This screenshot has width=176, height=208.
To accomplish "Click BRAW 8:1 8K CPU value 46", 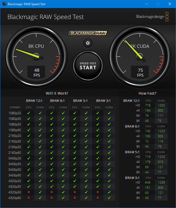I will (147, 147).
